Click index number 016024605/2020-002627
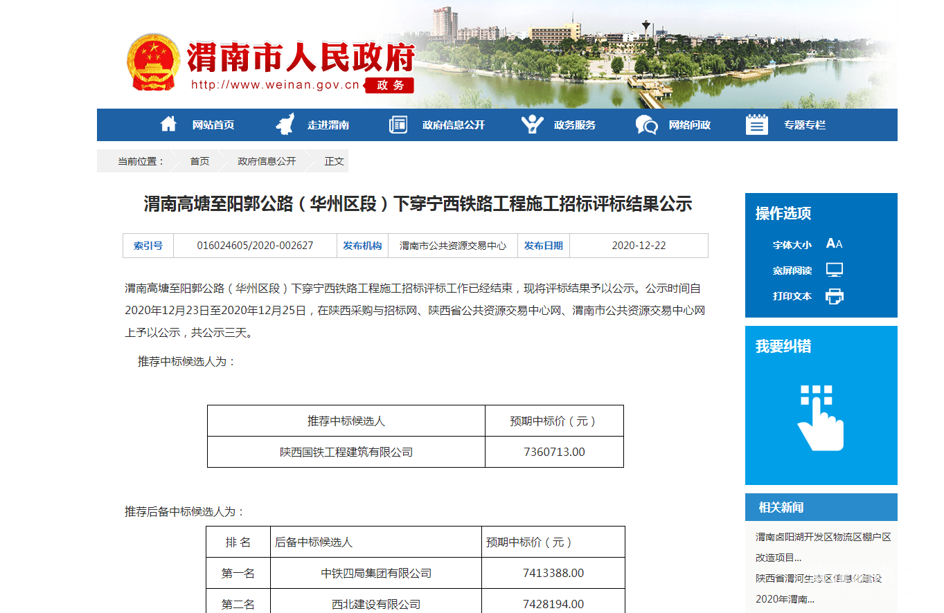This screenshot has width=944, height=613. [x=255, y=246]
